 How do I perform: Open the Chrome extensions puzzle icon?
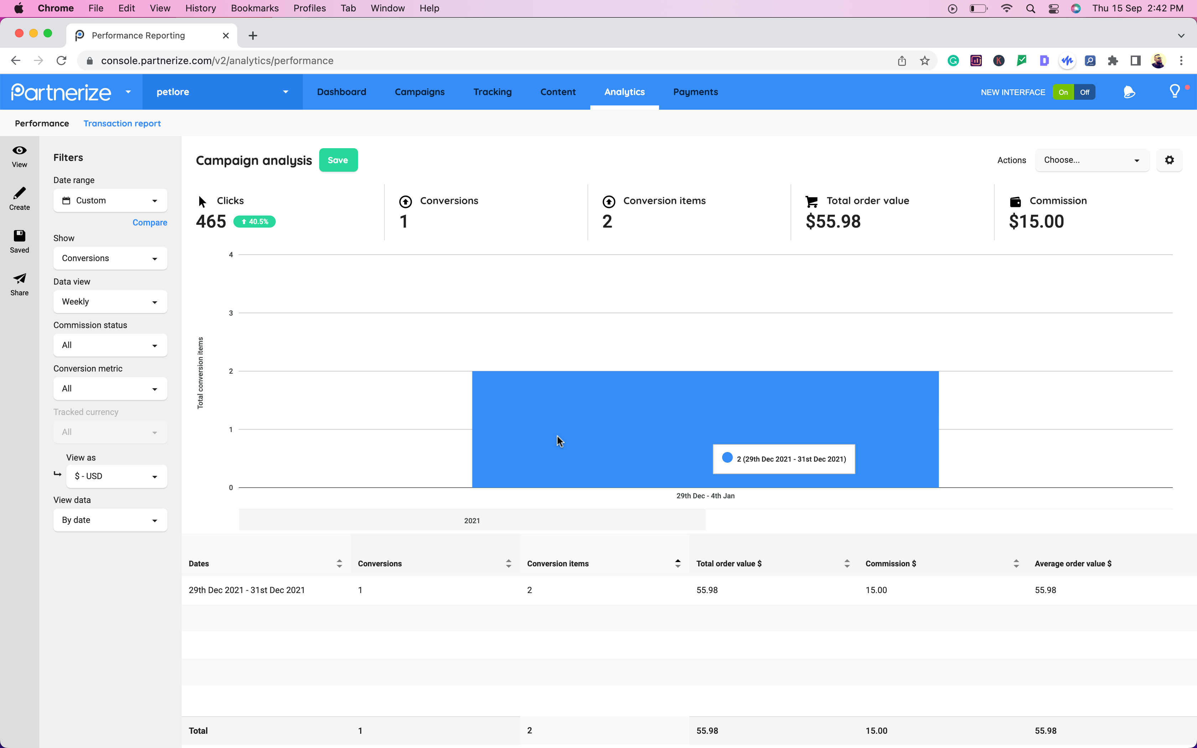pos(1113,61)
